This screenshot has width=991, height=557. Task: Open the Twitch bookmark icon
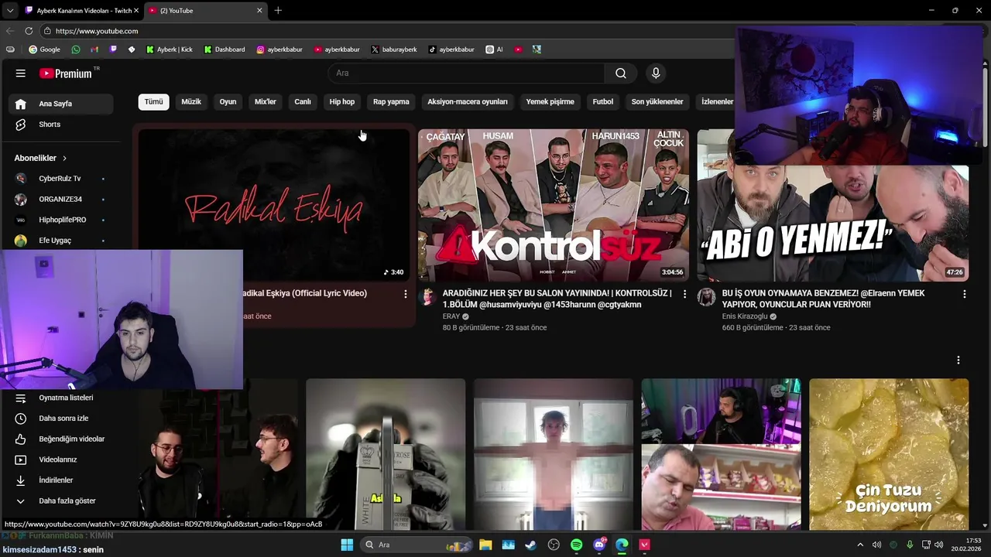coord(113,50)
